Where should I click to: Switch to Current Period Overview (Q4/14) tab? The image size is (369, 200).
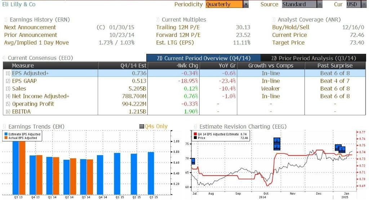coord(204,58)
